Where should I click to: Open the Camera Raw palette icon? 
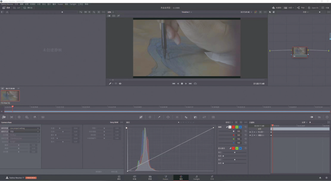click(4, 117)
